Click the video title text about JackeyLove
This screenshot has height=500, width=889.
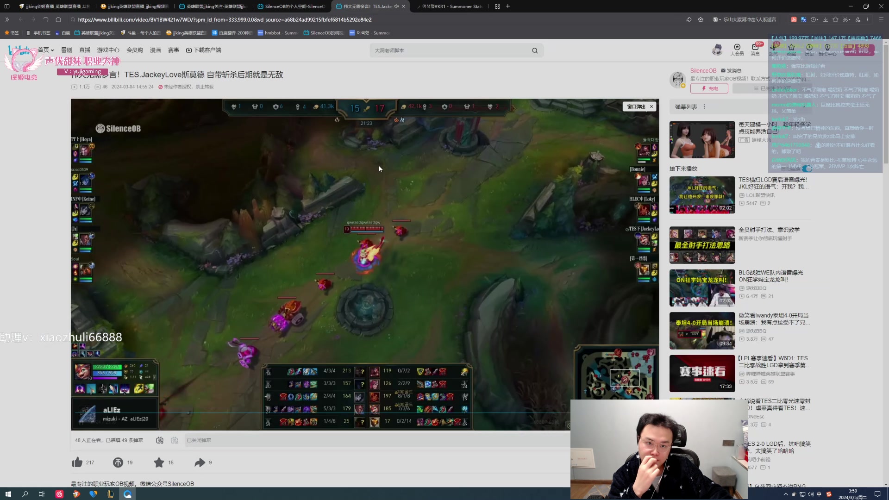tap(177, 75)
